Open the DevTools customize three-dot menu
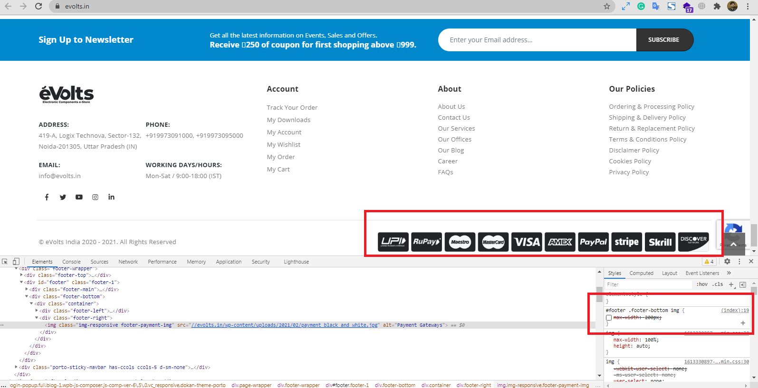The height and width of the screenshot is (388, 758). 739,261
